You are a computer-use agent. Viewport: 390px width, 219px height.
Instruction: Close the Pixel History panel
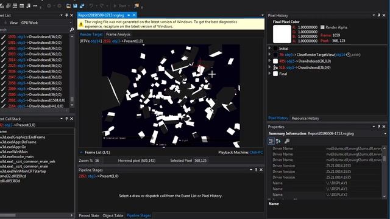(x=384, y=15)
